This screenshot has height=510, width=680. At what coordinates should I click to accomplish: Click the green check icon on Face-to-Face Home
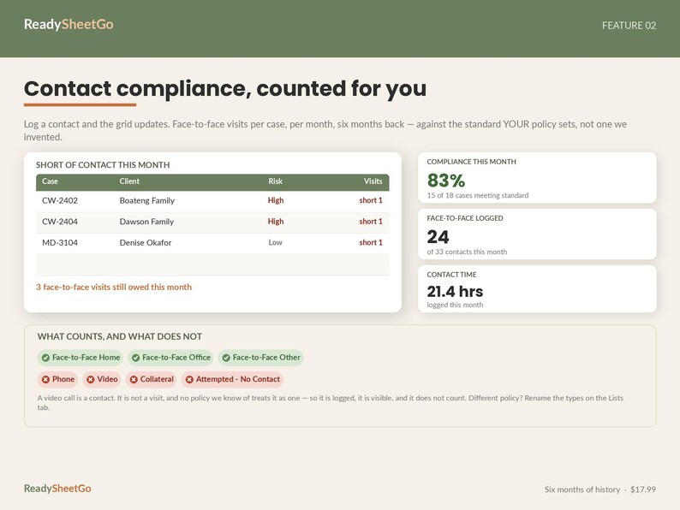(x=45, y=358)
